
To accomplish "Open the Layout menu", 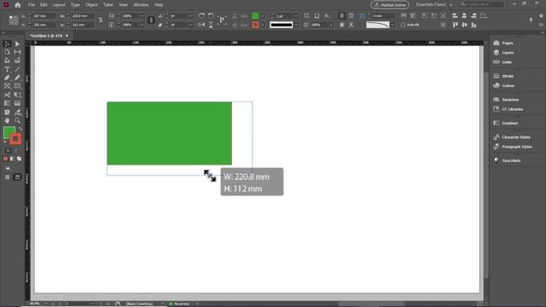I will tap(59, 5).
